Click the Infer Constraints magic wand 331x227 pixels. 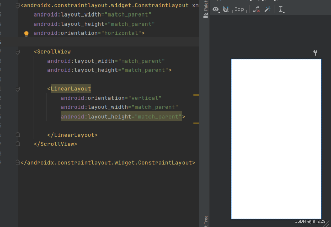tap(267, 9)
